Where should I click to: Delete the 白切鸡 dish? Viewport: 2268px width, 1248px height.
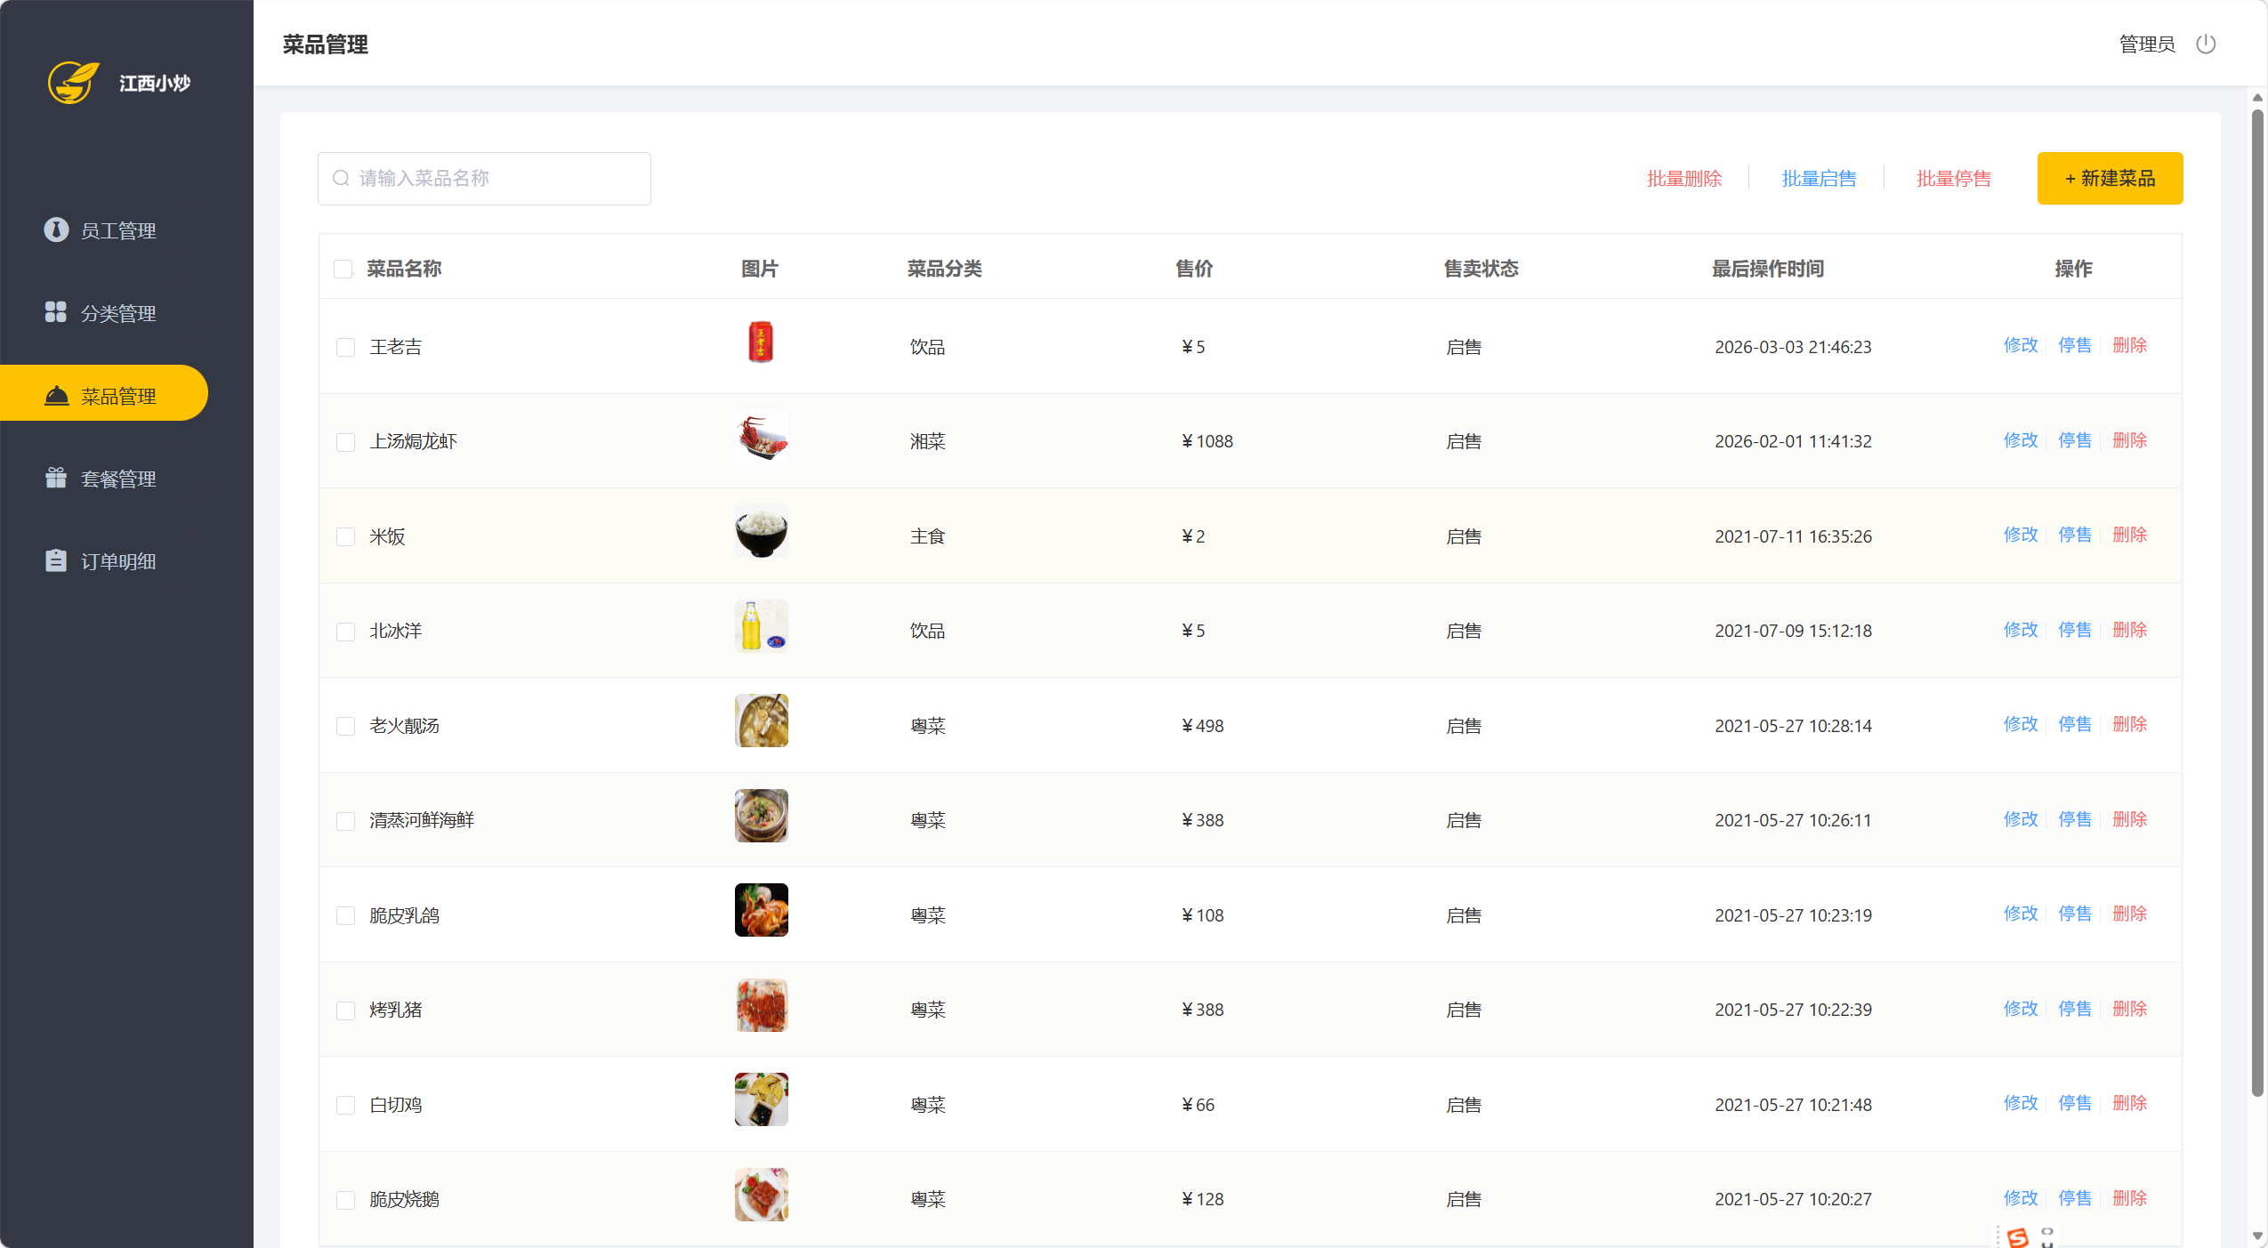(x=2128, y=1103)
